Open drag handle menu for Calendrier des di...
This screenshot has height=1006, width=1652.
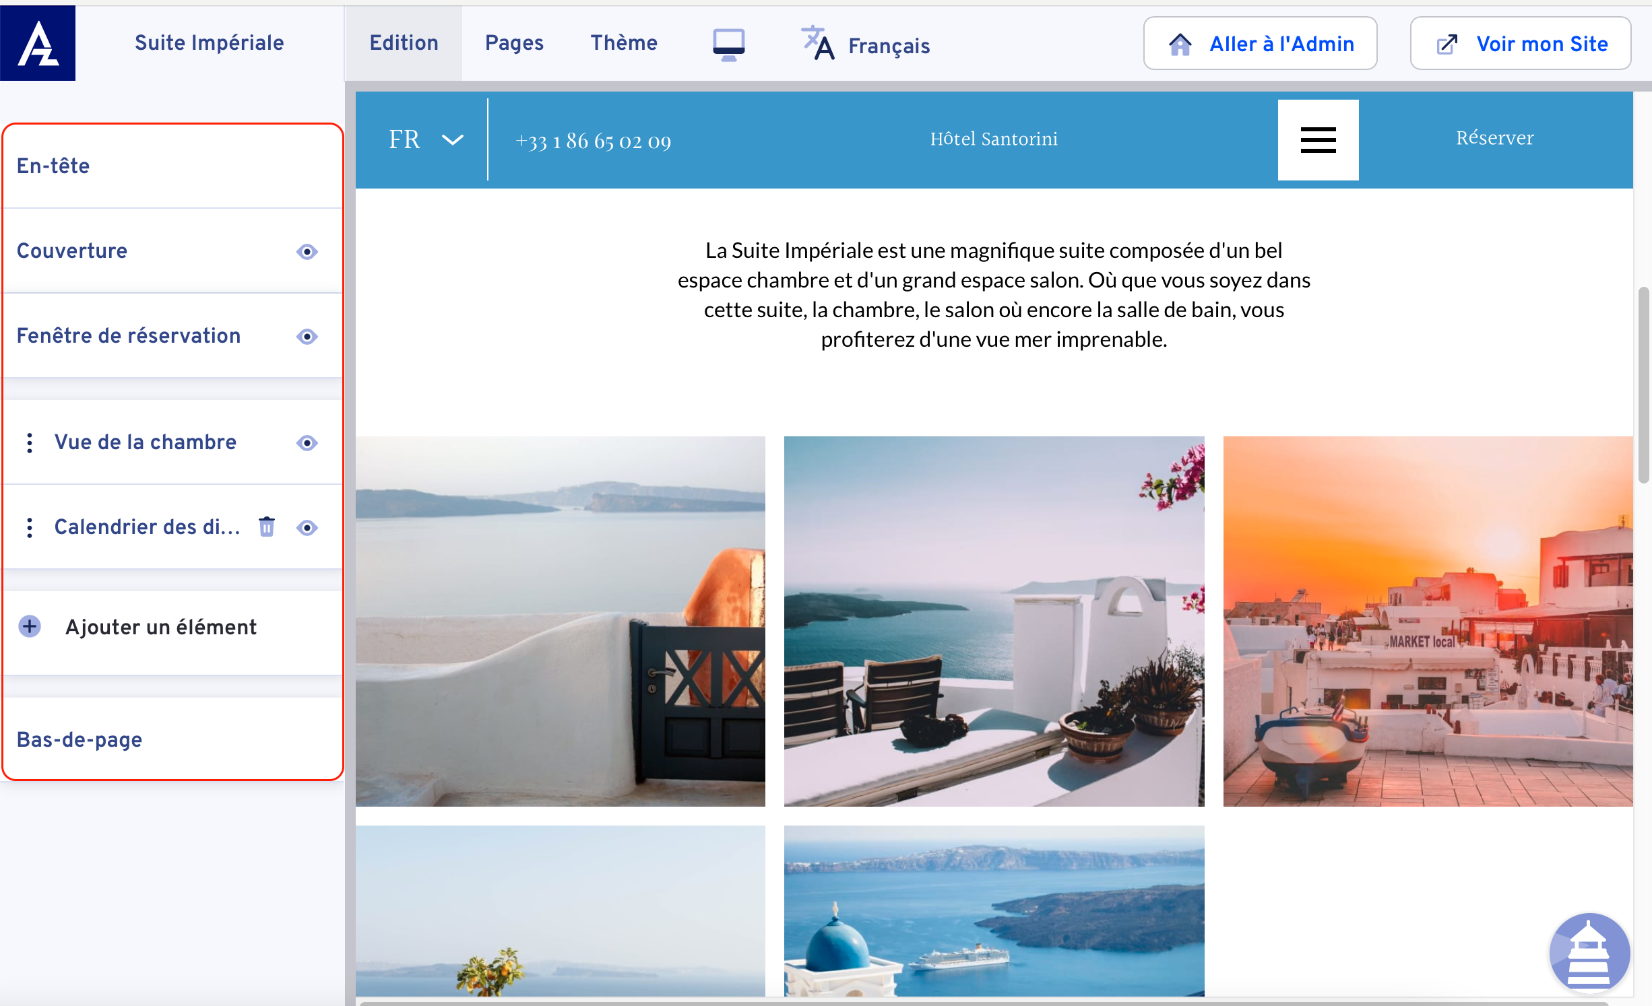pyautogui.click(x=30, y=527)
